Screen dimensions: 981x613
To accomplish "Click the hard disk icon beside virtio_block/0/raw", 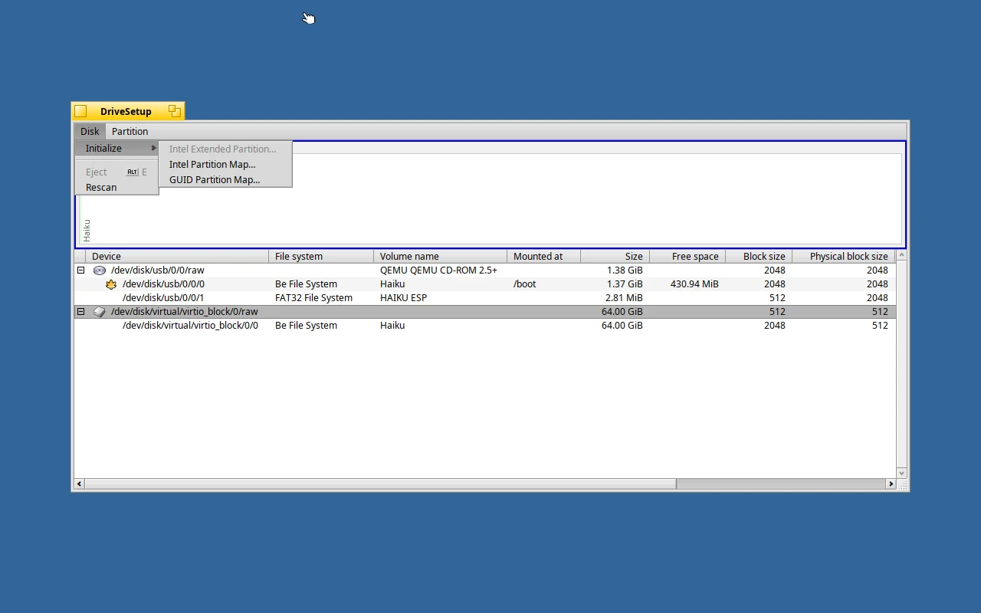I will click(97, 311).
